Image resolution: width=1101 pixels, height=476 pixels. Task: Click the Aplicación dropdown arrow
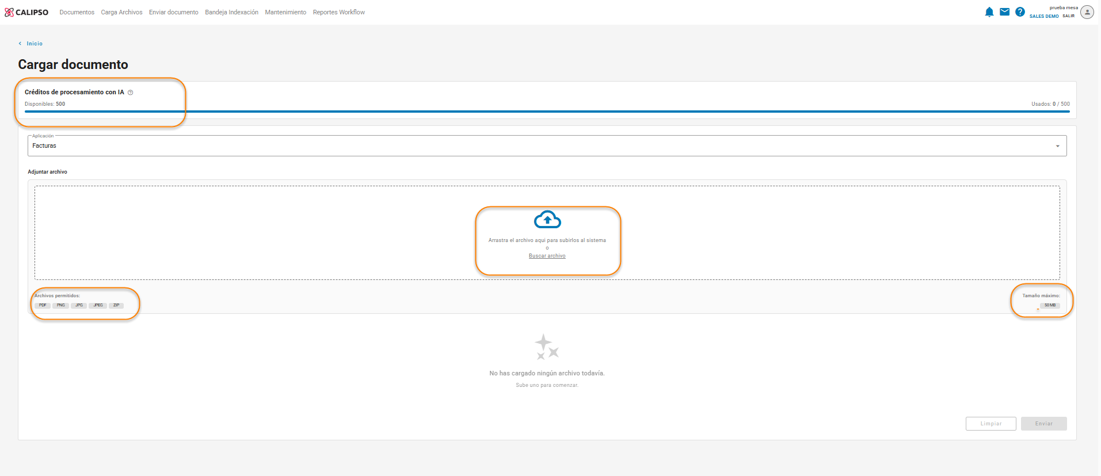pos(1057,146)
